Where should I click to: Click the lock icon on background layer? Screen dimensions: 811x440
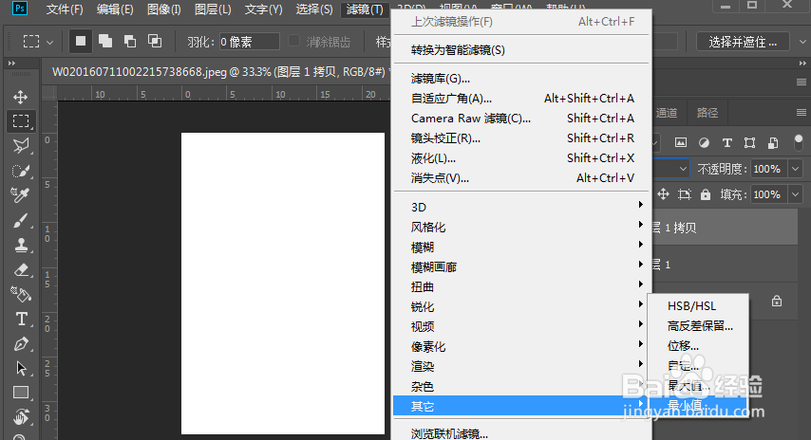click(777, 301)
